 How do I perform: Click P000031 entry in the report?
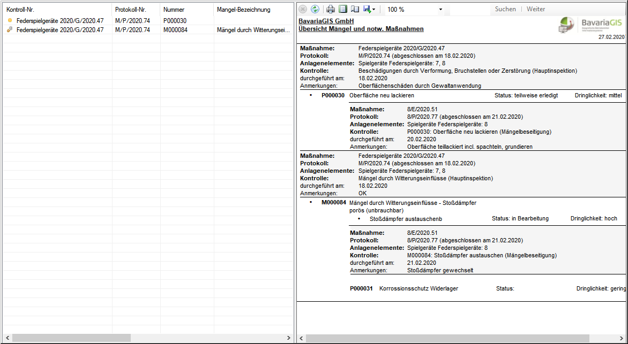click(x=361, y=288)
